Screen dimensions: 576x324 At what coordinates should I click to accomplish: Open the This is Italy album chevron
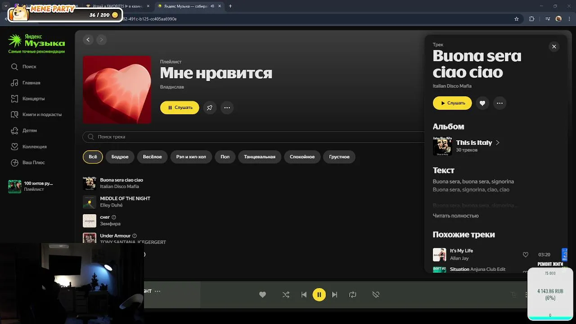click(x=498, y=143)
